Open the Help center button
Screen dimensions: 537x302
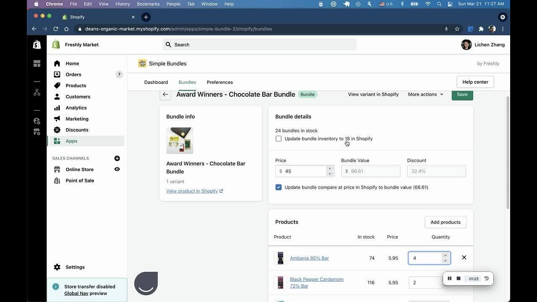pyautogui.click(x=475, y=82)
